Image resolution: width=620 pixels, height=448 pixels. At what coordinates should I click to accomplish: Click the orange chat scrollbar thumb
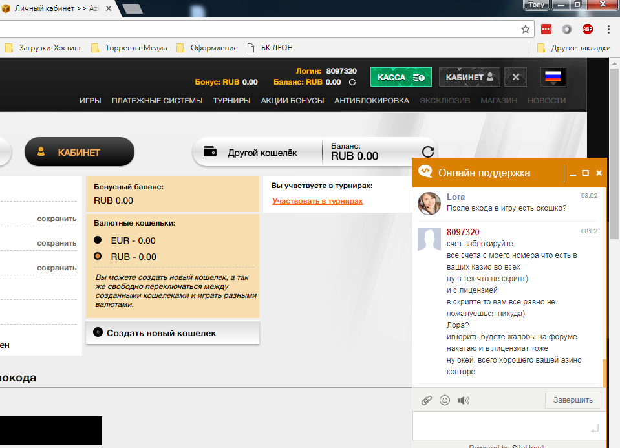[604, 373]
